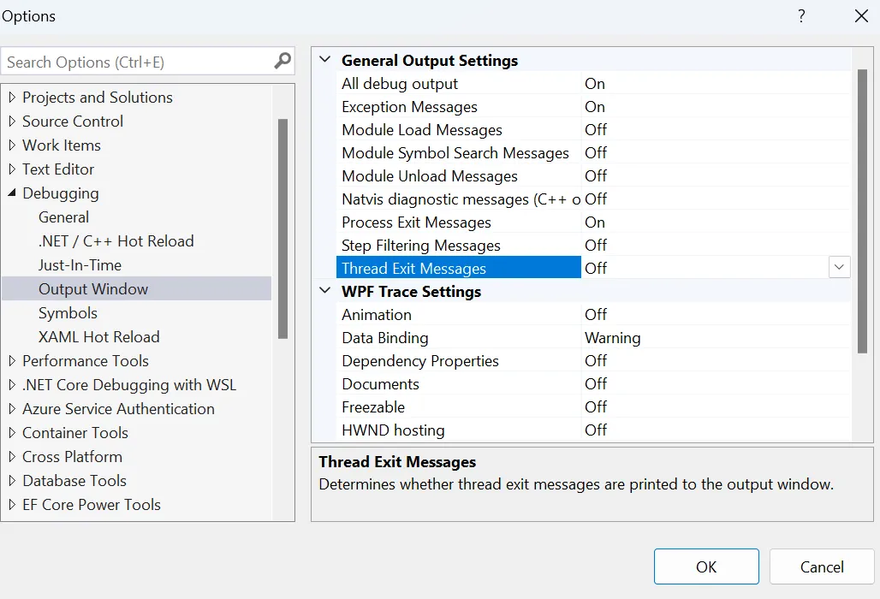Click the Help question mark icon

(x=801, y=16)
